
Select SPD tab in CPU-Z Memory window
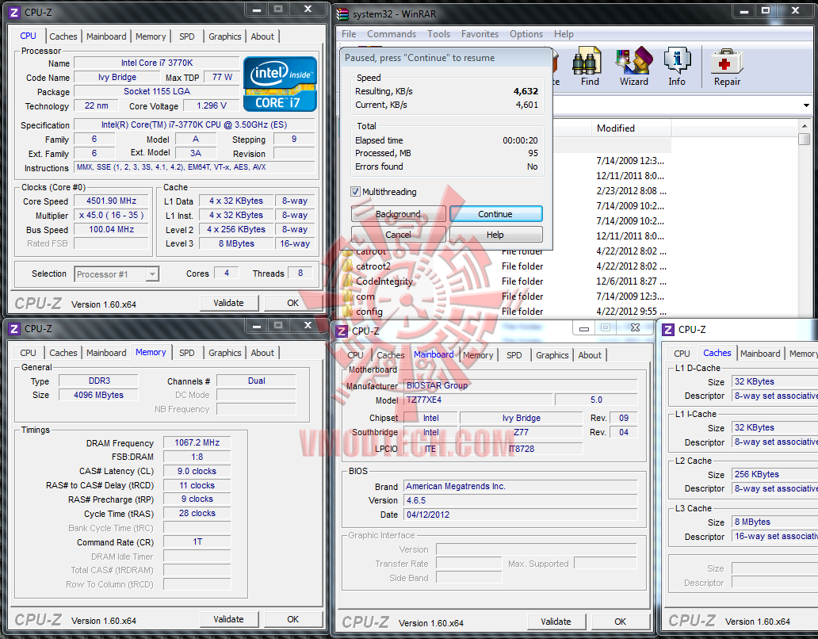[x=187, y=353]
